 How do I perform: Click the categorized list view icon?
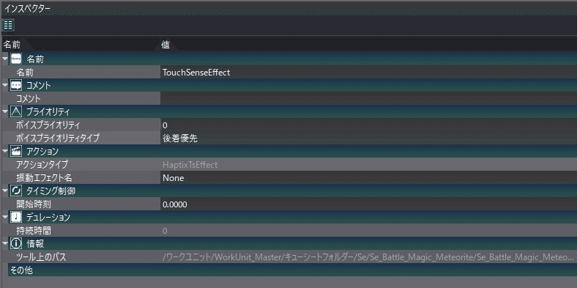click(8, 26)
